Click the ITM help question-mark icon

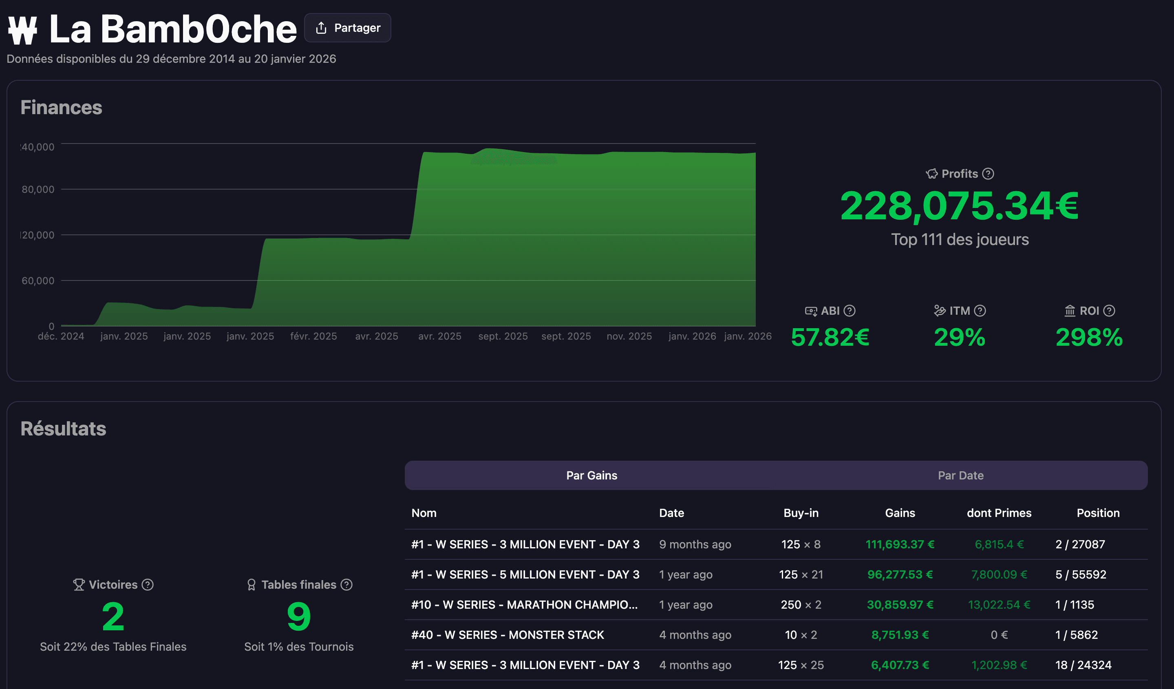(980, 311)
